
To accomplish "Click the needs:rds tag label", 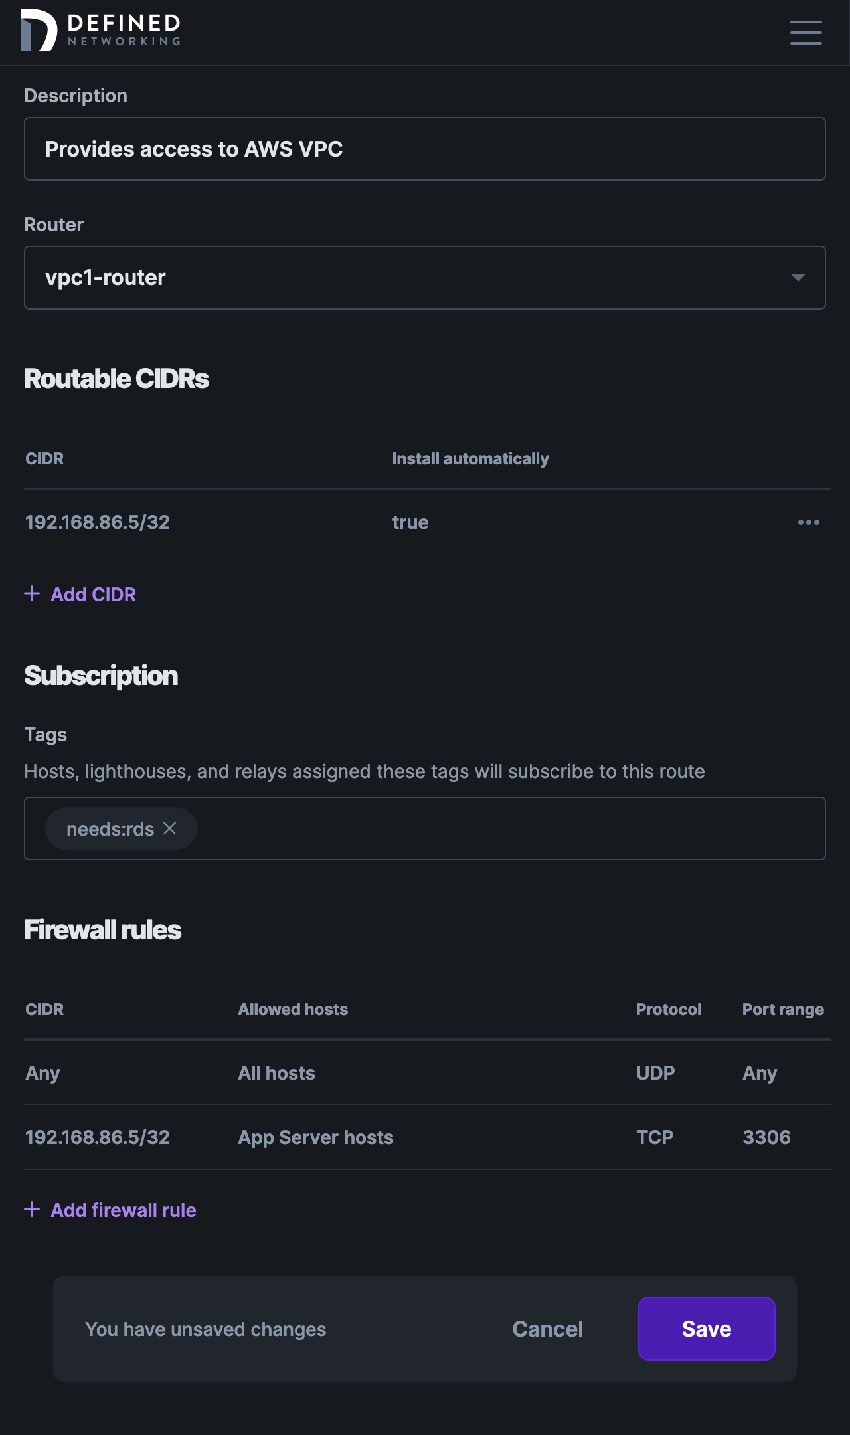I will (x=110, y=828).
